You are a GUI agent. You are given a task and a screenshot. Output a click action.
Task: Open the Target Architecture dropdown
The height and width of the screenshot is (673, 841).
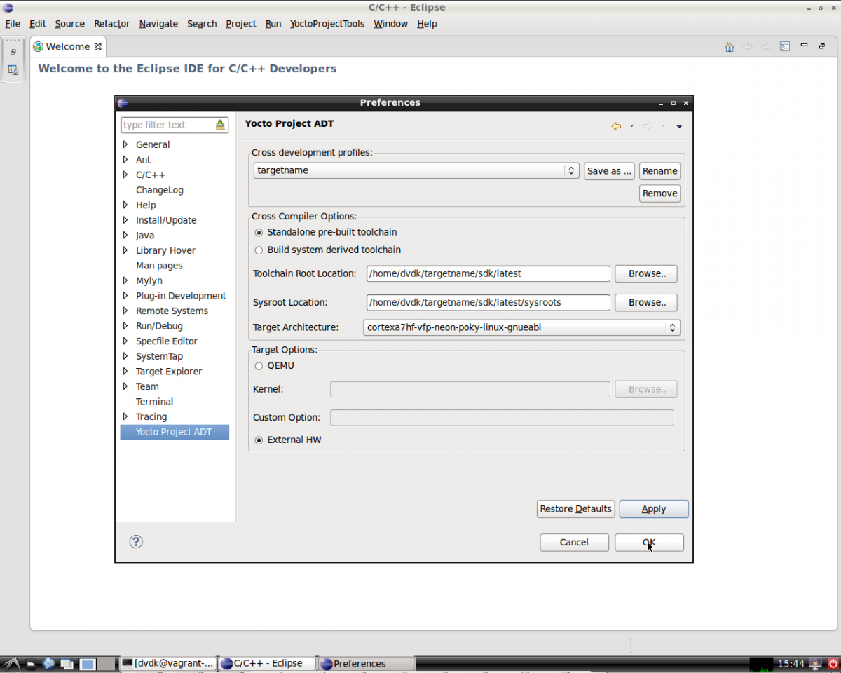672,327
